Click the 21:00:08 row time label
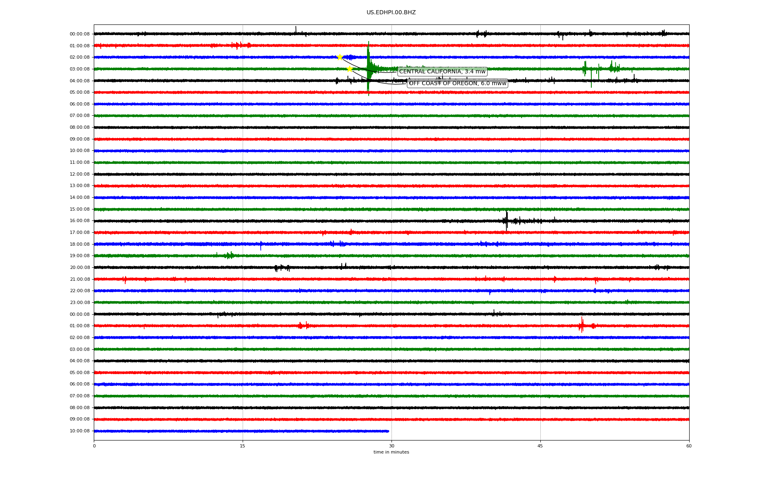783x489 pixels. 80,280
